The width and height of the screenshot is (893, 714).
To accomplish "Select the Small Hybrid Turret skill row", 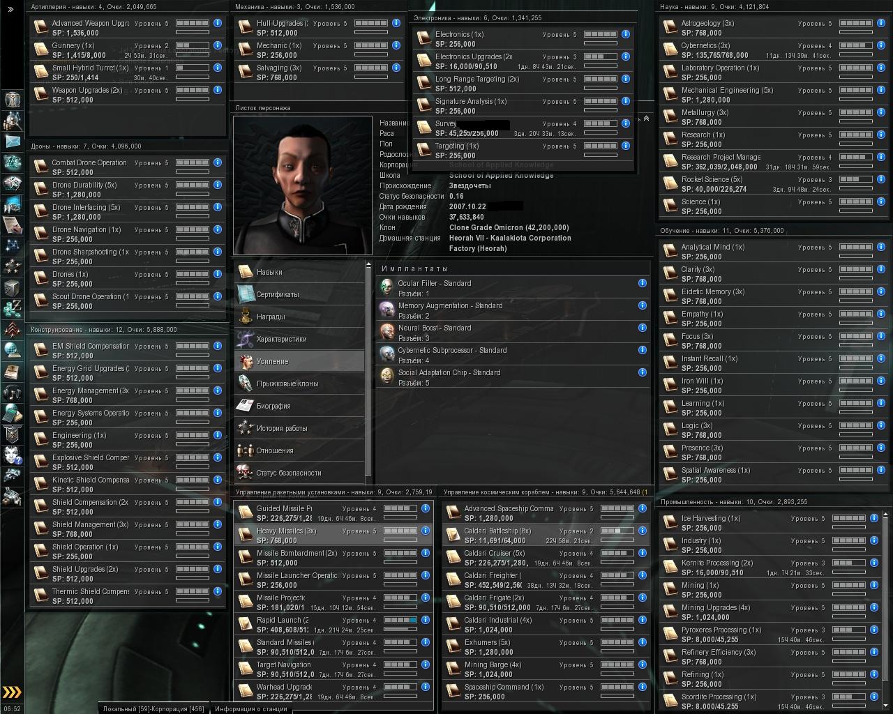I will (x=128, y=73).
